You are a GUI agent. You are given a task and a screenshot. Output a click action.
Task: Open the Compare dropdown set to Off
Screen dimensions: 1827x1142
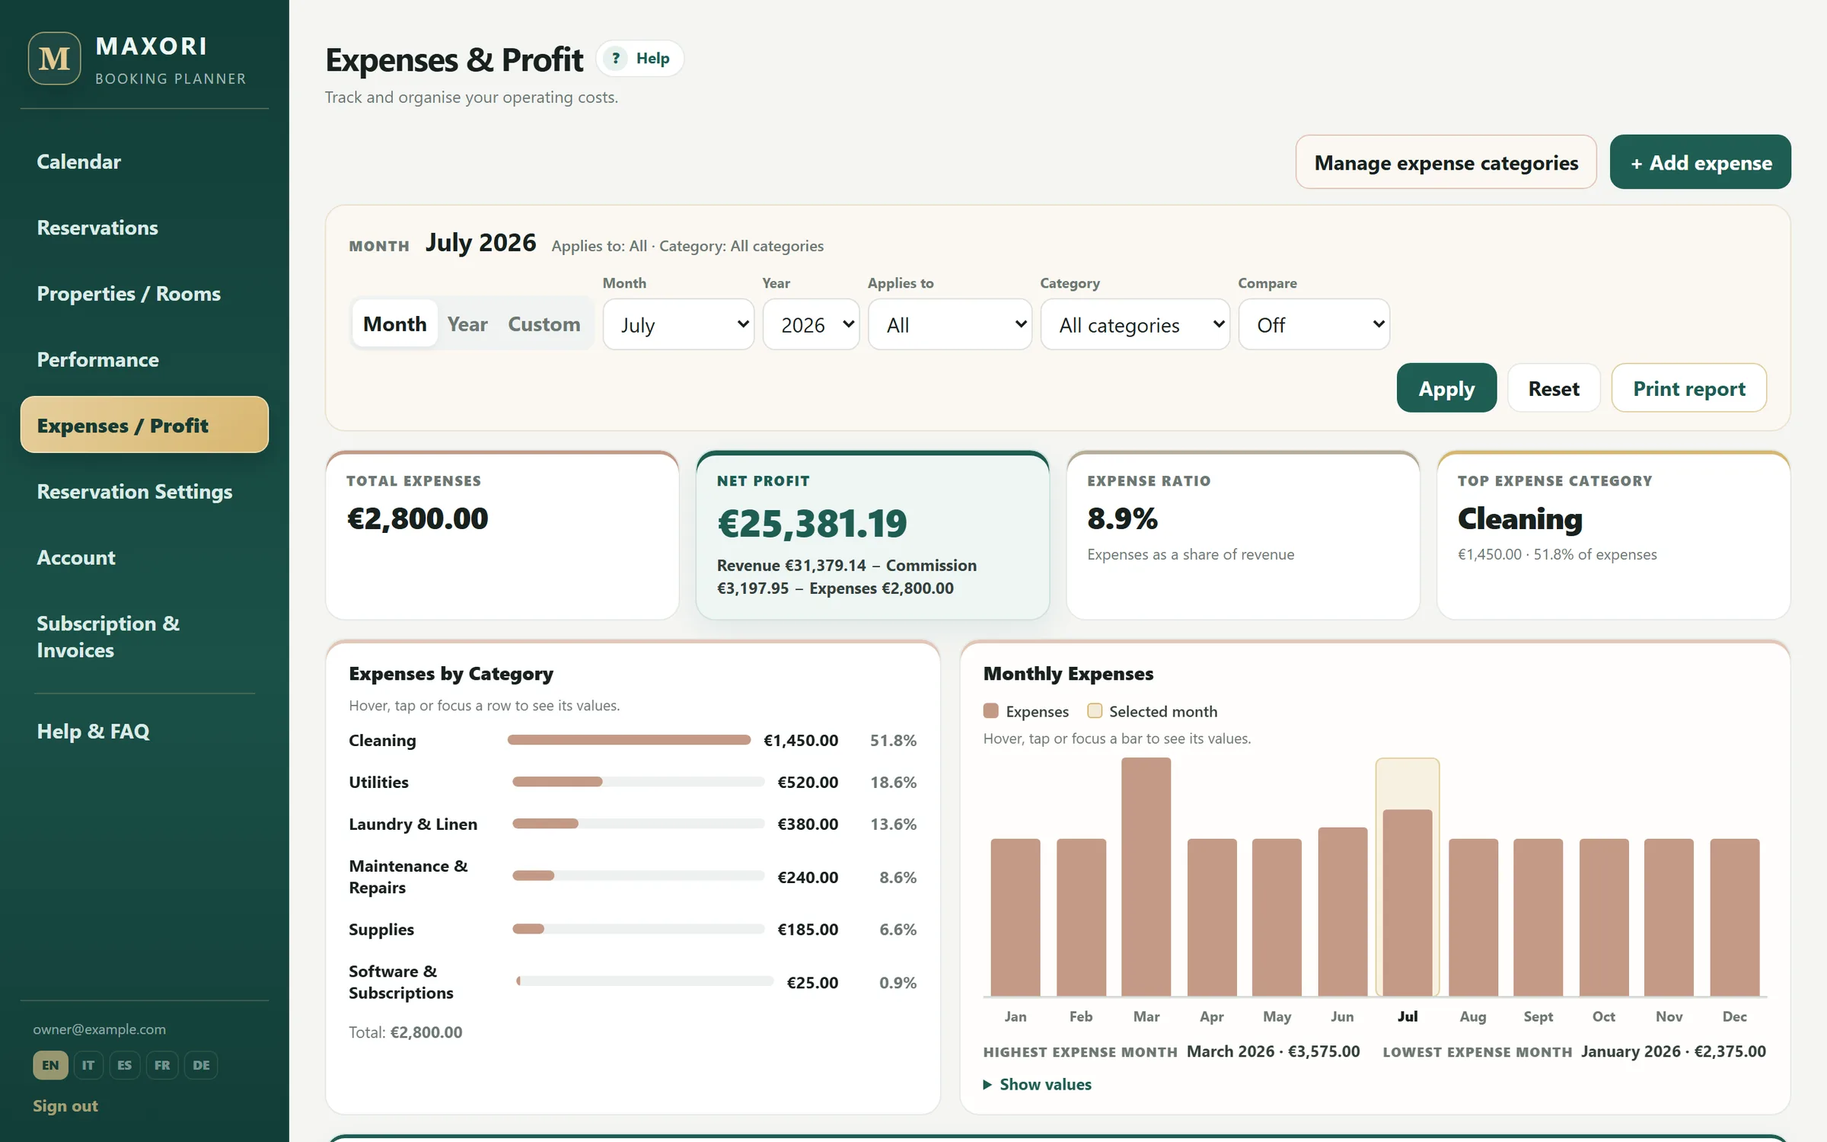pyautogui.click(x=1314, y=324)
